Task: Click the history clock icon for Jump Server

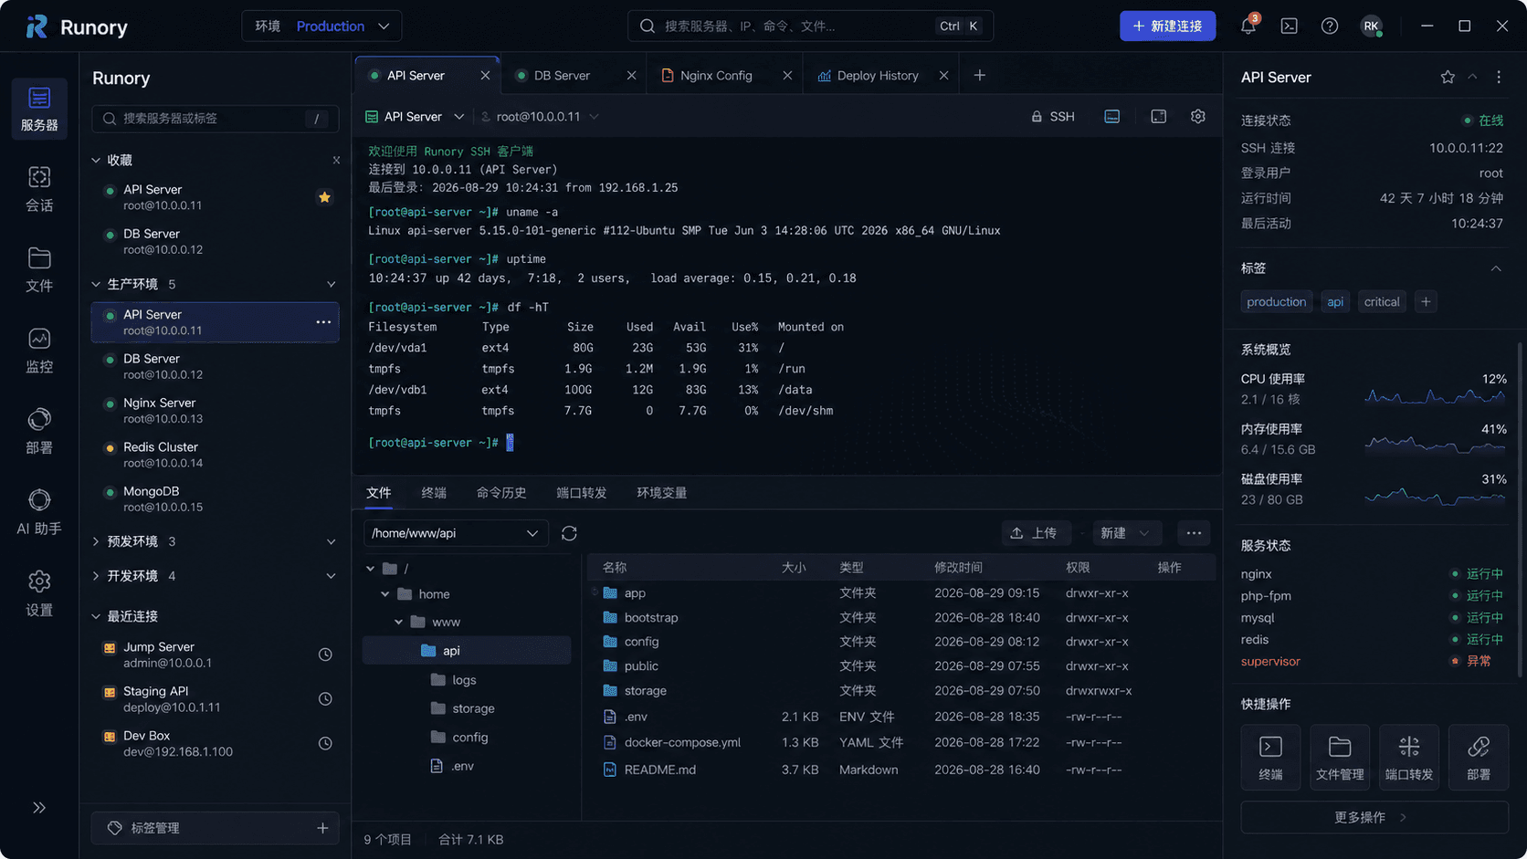Action: tap(325, 655)
